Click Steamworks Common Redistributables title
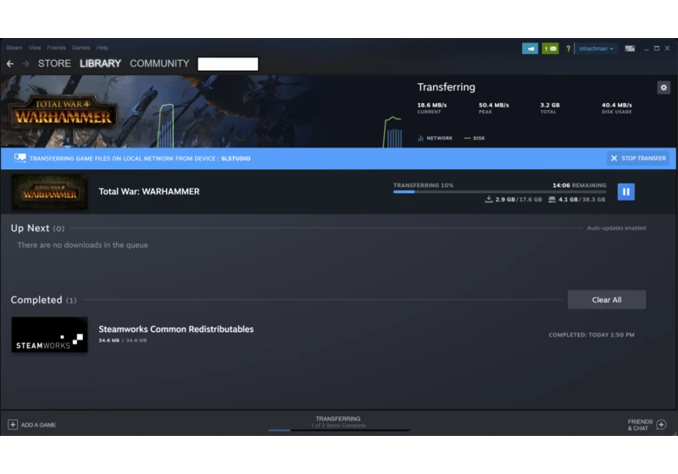Screen dimensions: 678x474 pyautogui.click(x=176, y=329)
